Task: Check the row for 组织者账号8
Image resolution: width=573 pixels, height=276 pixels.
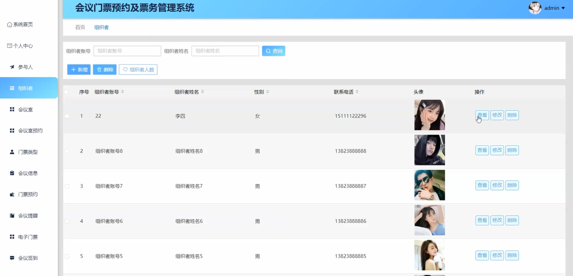Action: [x=67, y=151]
